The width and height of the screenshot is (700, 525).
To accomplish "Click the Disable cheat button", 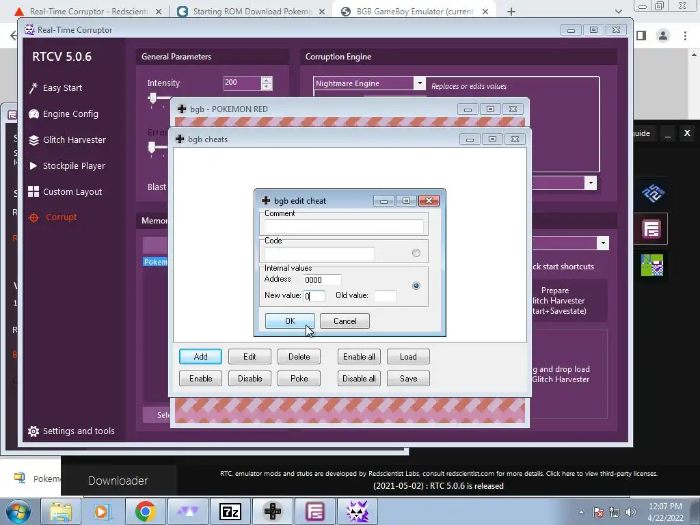I will click(x=250, y=379).
